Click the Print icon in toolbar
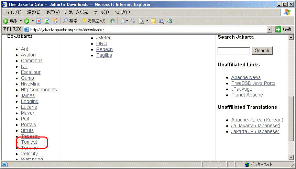This screenshot has width=296, height=169. pyautogui.click(x=133, y=21)
